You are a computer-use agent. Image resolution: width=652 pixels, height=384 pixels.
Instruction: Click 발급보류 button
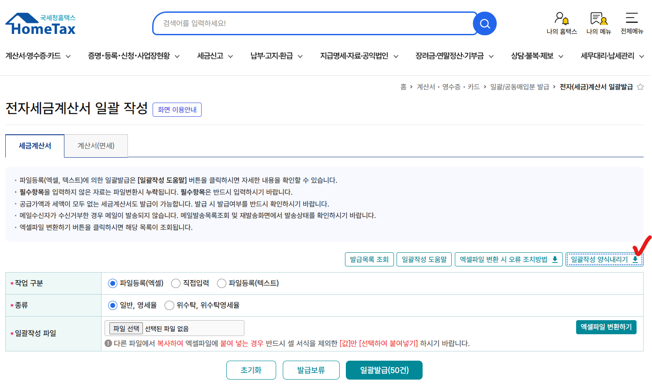point(311,370)
